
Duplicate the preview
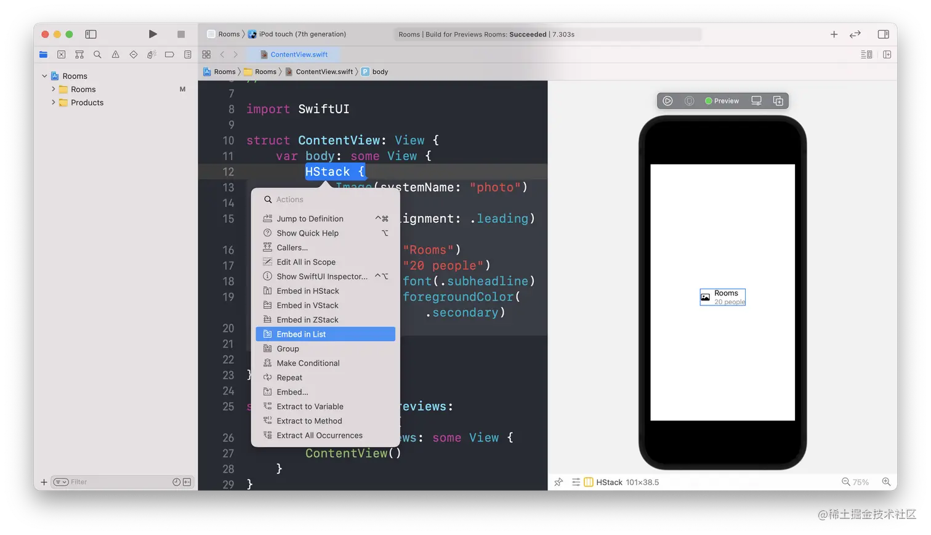(778, 101)
